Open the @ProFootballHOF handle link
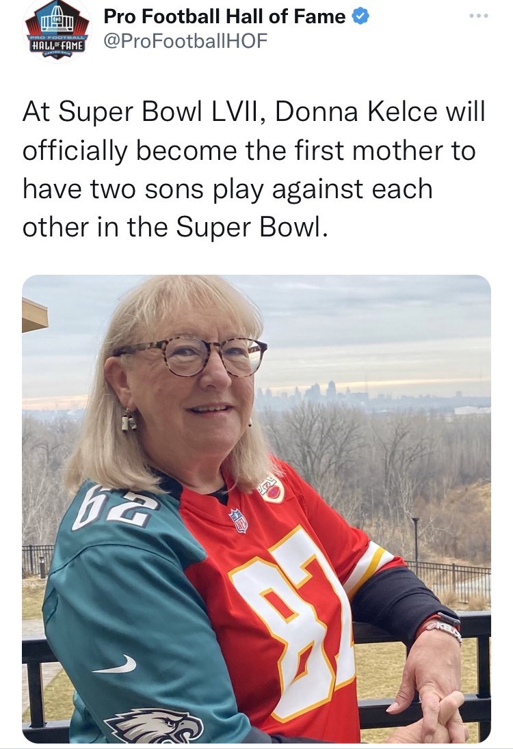 coord(185,41)
